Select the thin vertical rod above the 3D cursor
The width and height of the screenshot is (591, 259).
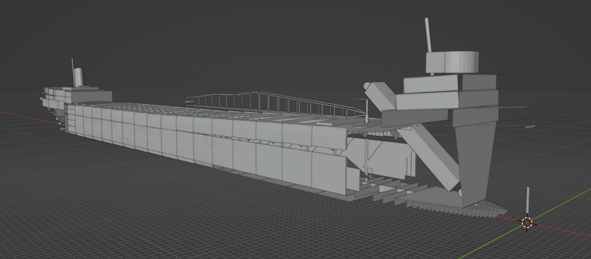click(x=528, y=200)
